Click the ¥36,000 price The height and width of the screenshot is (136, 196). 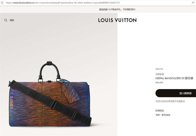tap(159, 82)
